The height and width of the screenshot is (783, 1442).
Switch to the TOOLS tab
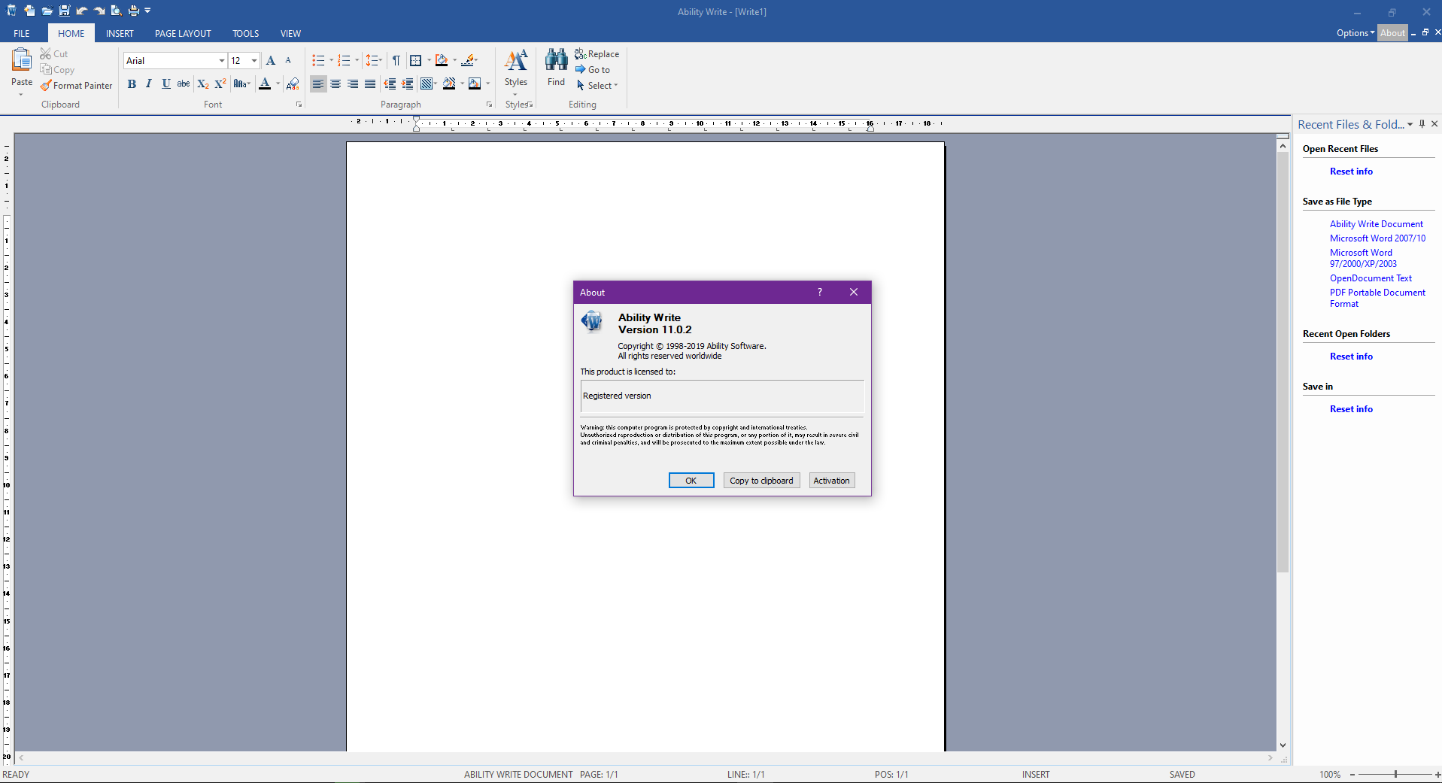click(245, 34)
